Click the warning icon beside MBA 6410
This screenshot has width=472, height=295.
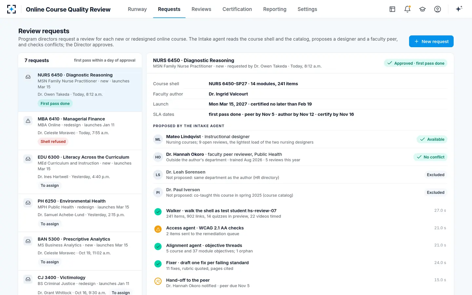click(28, 121)
